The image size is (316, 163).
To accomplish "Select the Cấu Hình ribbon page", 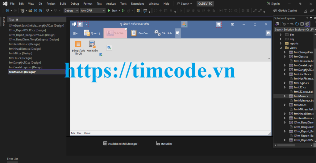I will 163,33.
